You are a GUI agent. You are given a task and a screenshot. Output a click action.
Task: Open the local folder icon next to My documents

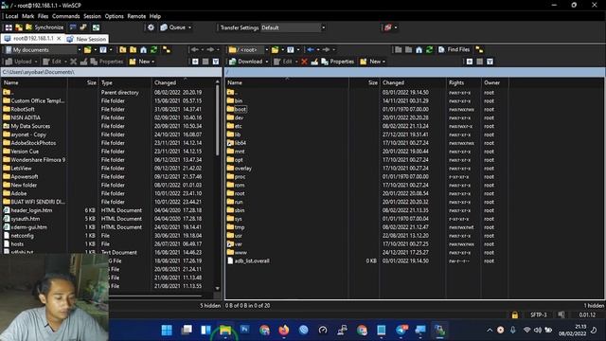(88, 50)
